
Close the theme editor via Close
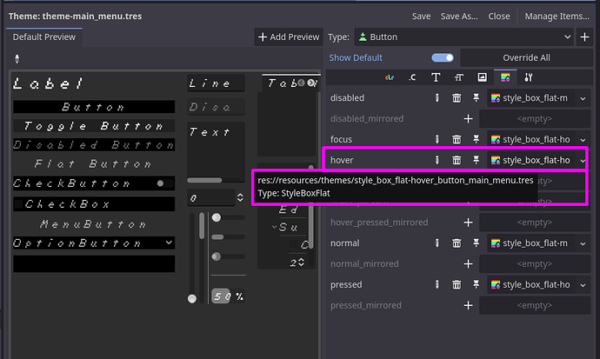pos(498,16)
